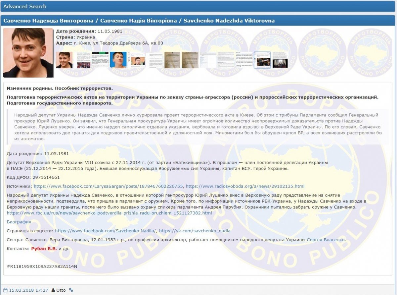Open the vk.com/savchenko_nadia link
The image size is (397, 295).
click(x=195, y=231)
